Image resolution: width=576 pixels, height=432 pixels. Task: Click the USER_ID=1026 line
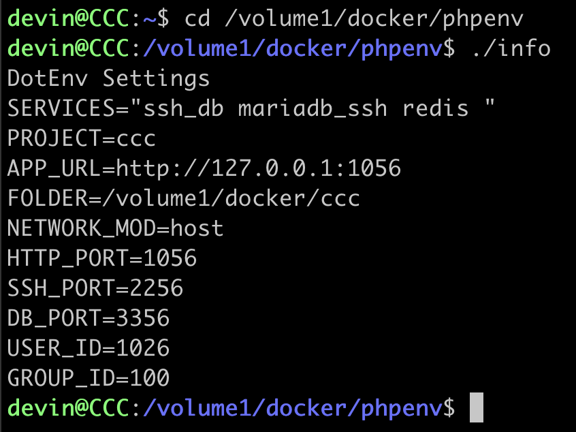click(88, 348)
